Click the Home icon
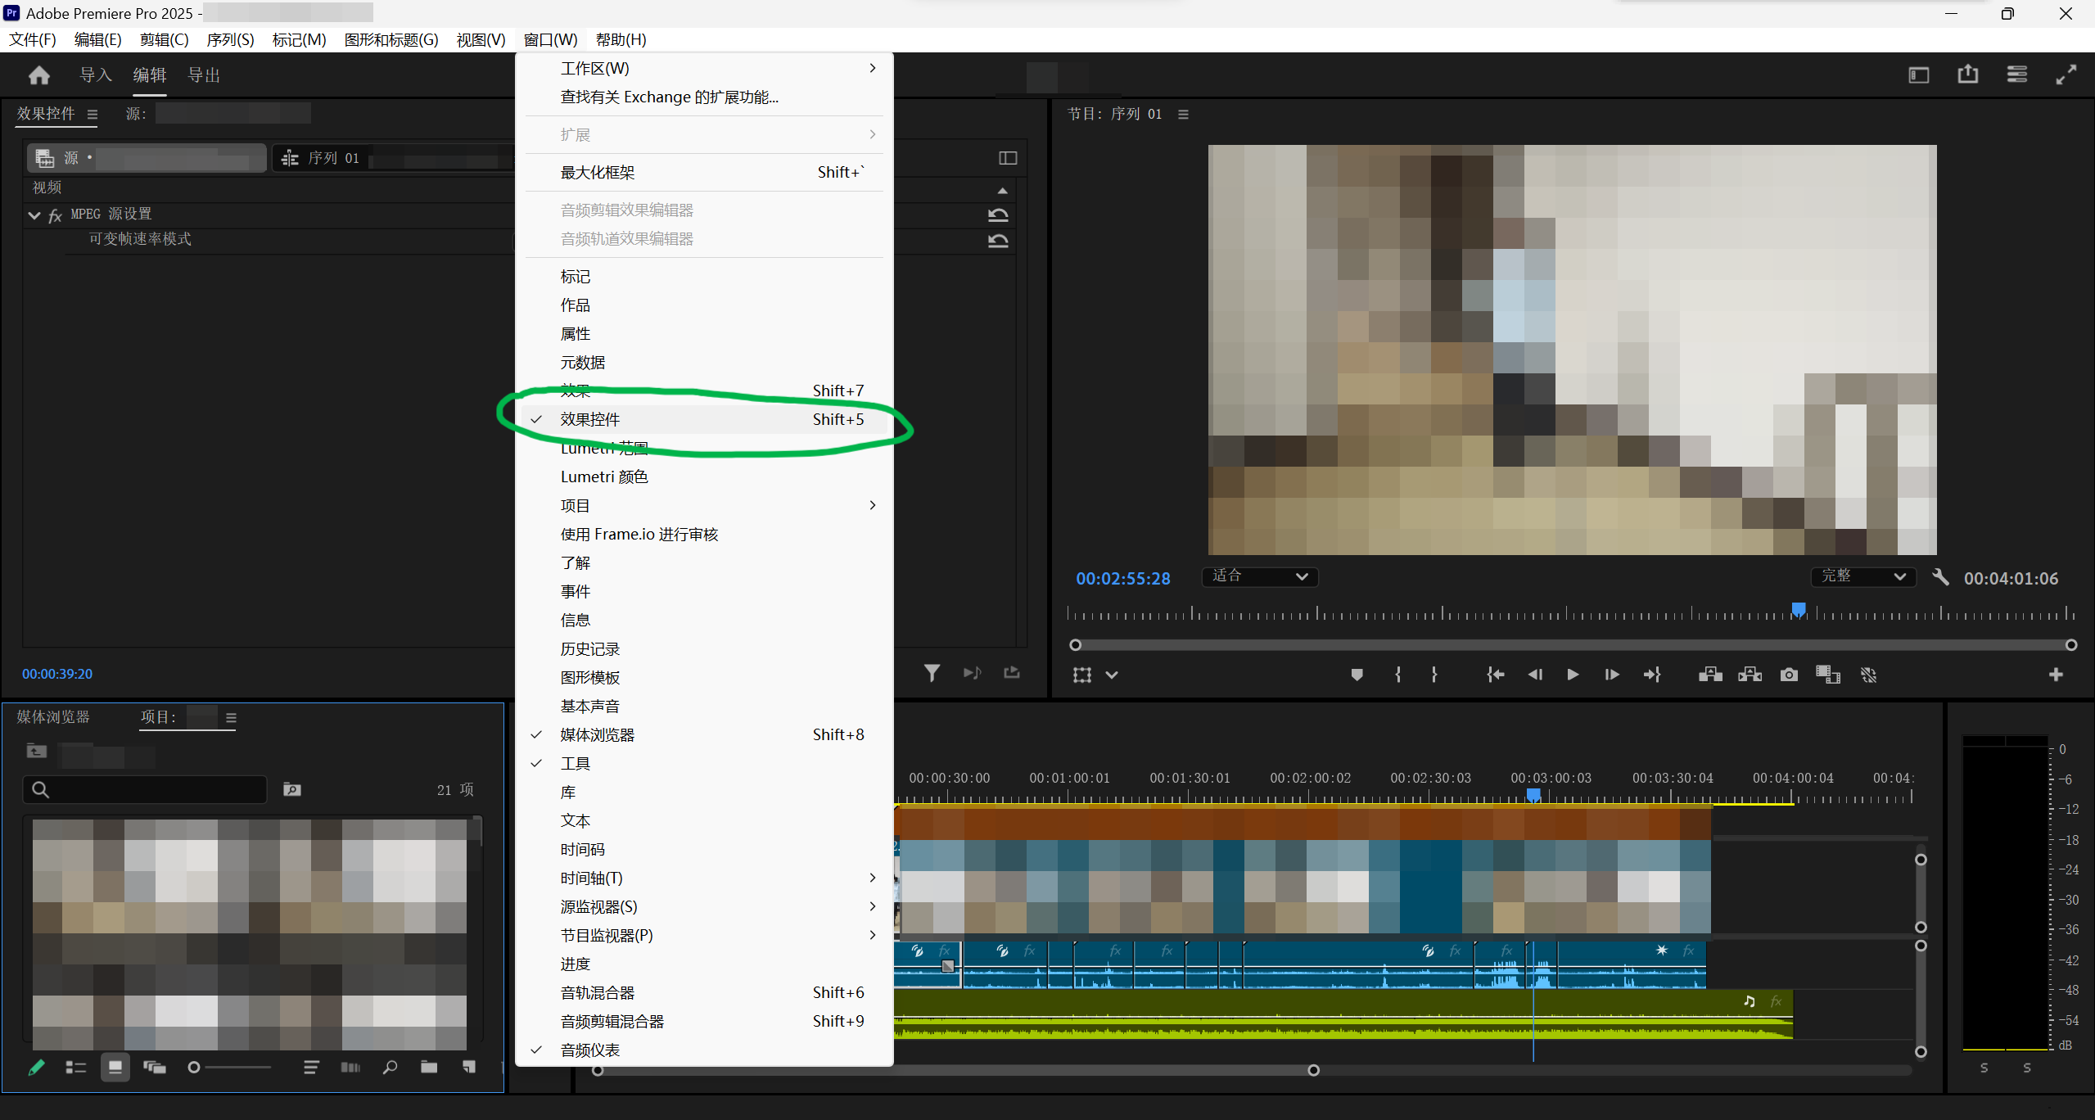Viewport: 2095px width, 1120px height. [x=38, y=75]
